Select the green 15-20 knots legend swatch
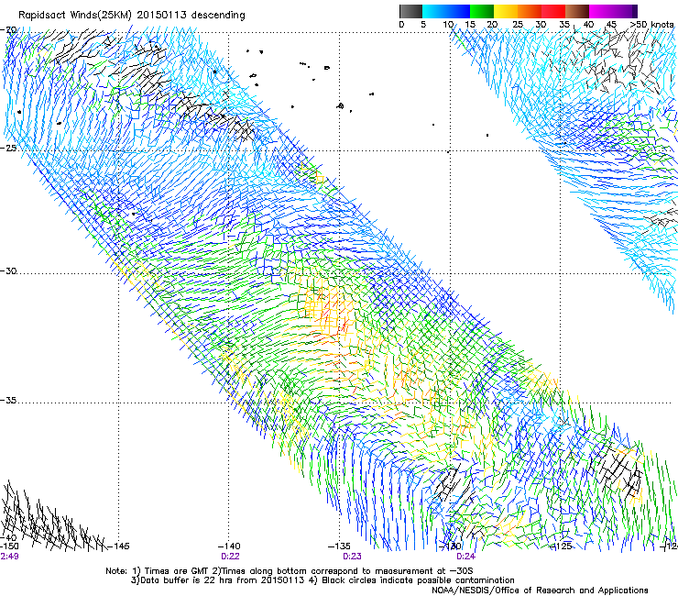 coord(482,11)
